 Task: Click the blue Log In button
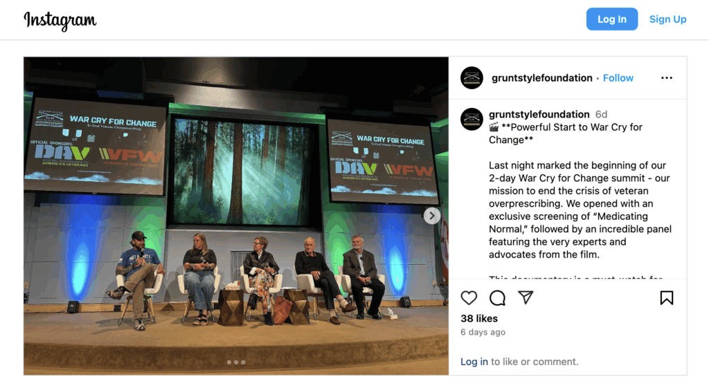coord(612,19)
